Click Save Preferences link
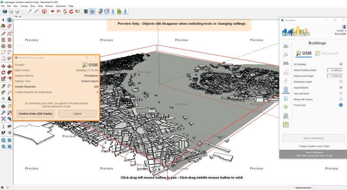This screenshot has height=190, width=347. 314,153
